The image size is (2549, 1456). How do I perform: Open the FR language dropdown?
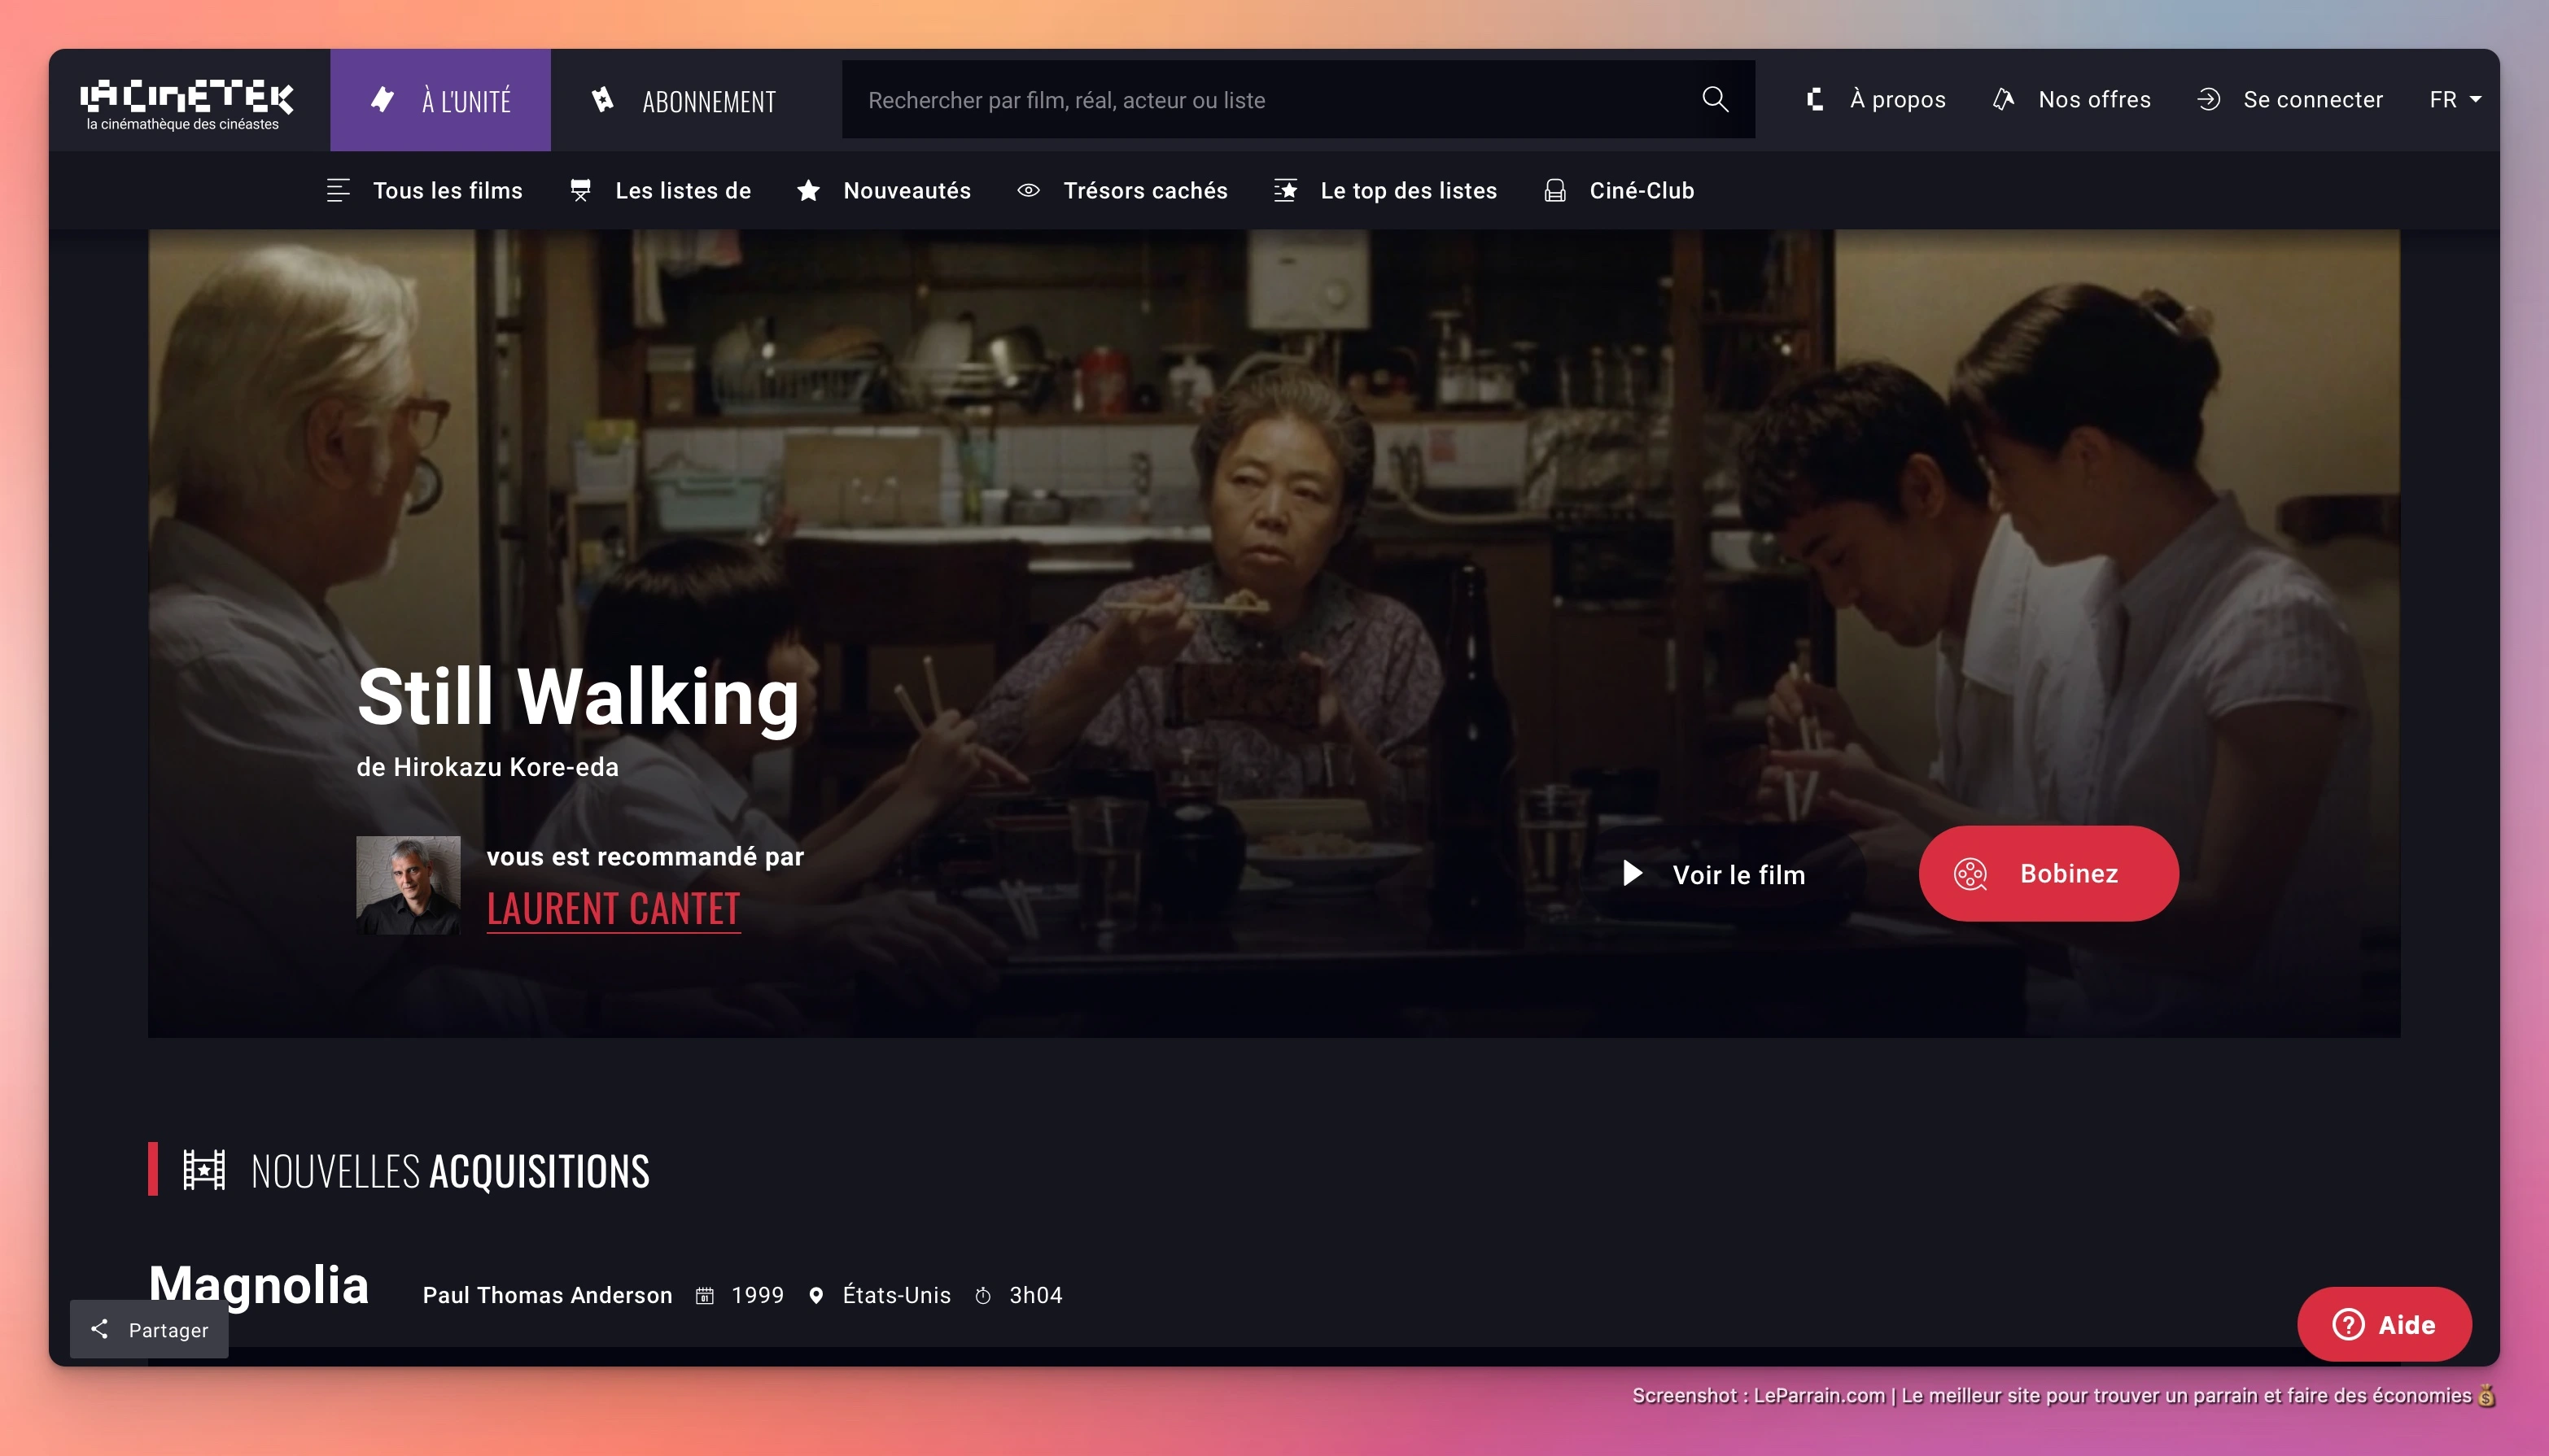point(2454,99)
